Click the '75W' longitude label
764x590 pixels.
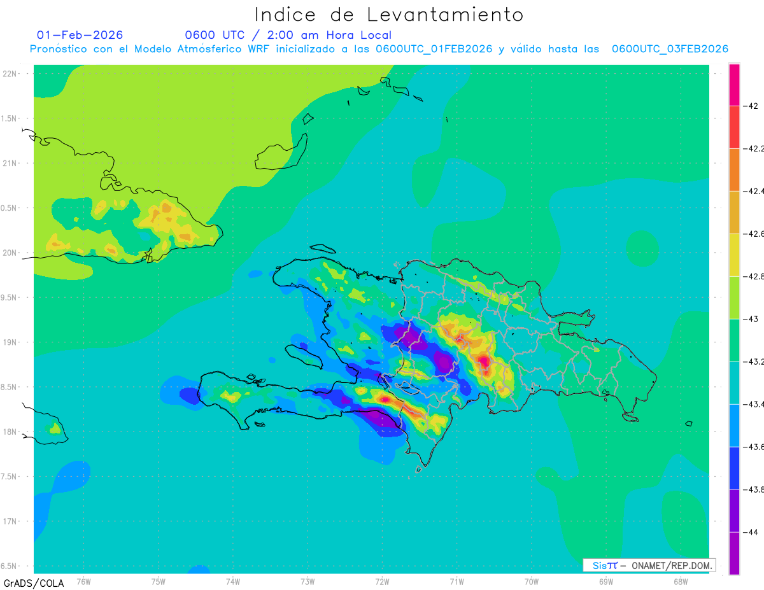tap(159, 581)
